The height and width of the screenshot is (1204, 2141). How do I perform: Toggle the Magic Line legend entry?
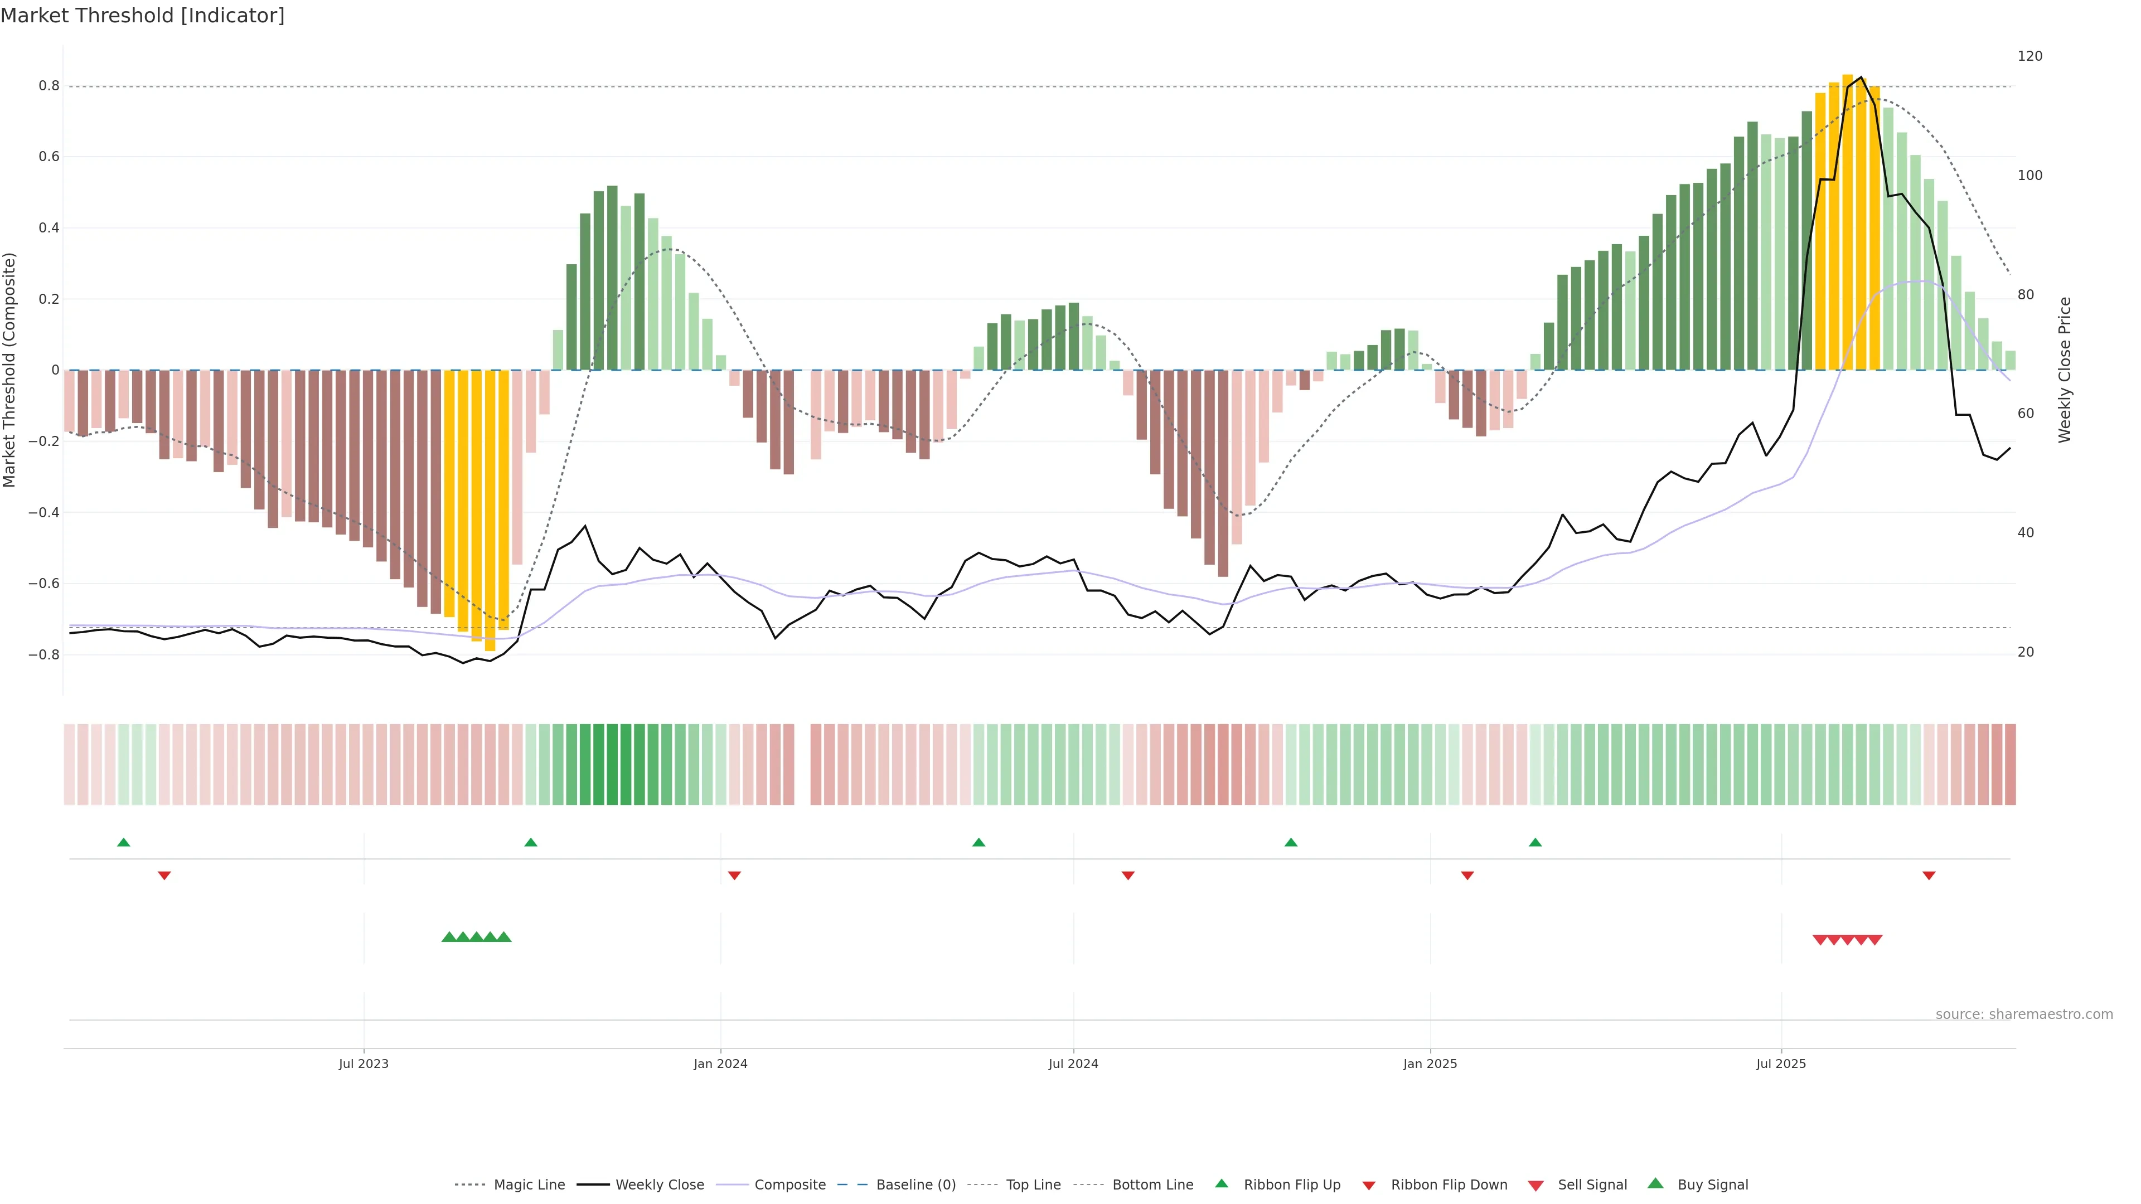pos(529,1185)
